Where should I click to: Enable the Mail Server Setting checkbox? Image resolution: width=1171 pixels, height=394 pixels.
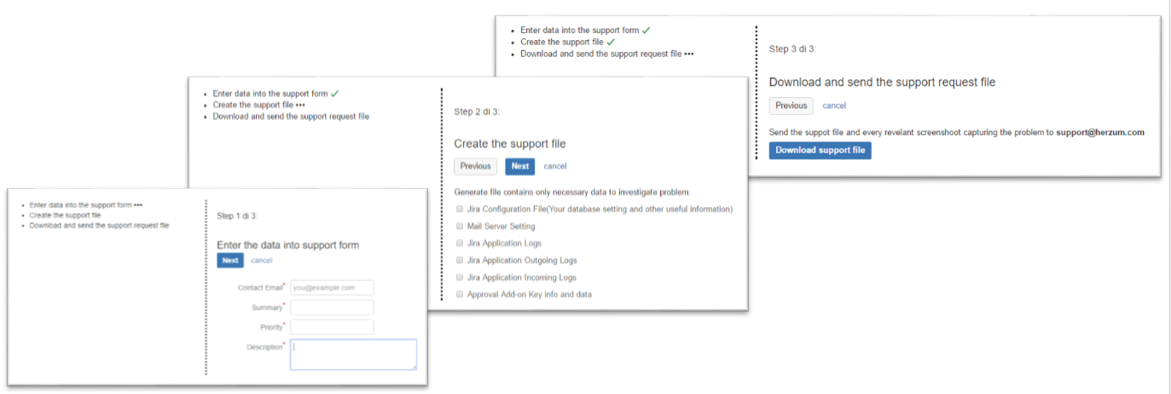pyautogui.click(x=460, y=226)
